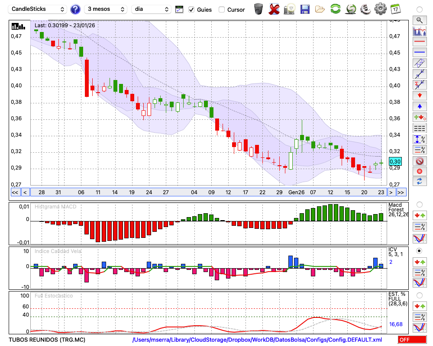Select the blue horizontal line tool
The image size is (433, 346).
click(x=420, y=52)
